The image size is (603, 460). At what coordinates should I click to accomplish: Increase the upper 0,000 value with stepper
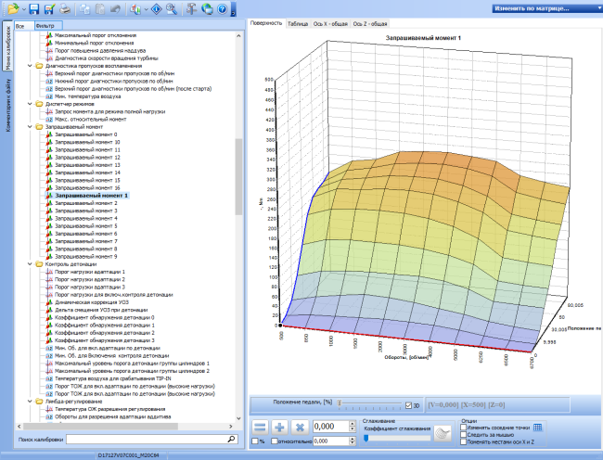point(353,424)
